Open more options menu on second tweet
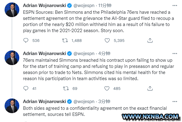Viewport: 182px width, 122px height. point(175,54)
